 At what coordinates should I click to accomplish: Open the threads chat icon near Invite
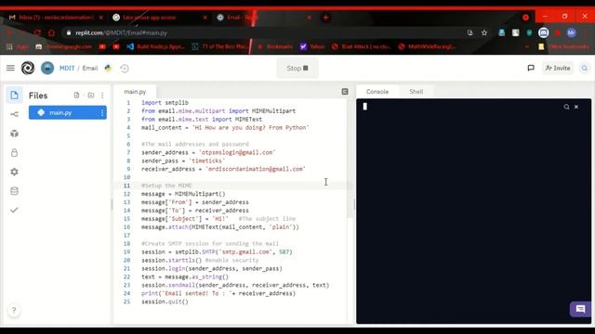[x=531, y=68]
